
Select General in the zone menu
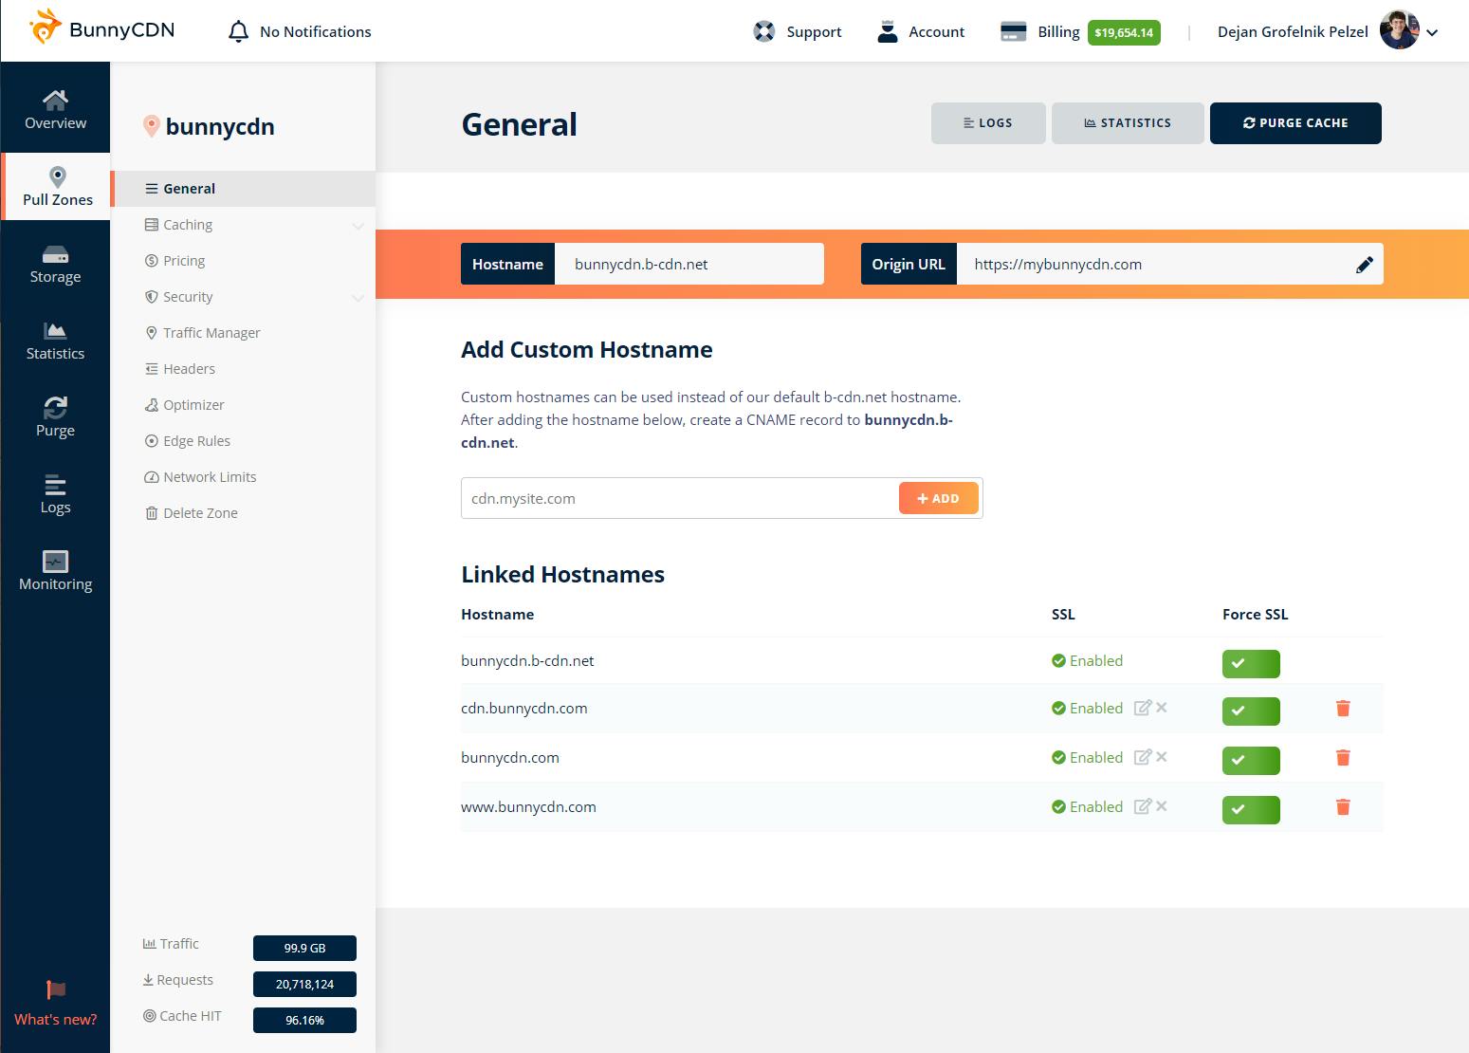click(x=244, y=189)
